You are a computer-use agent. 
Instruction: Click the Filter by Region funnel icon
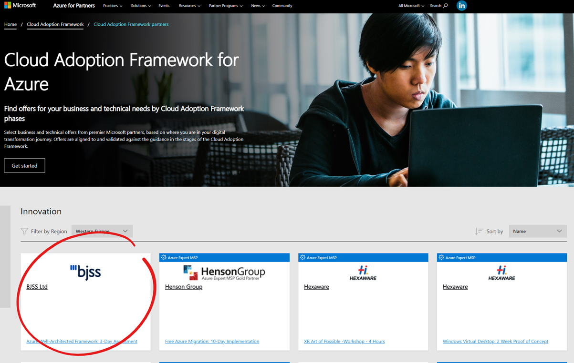(x=24, y=231)
